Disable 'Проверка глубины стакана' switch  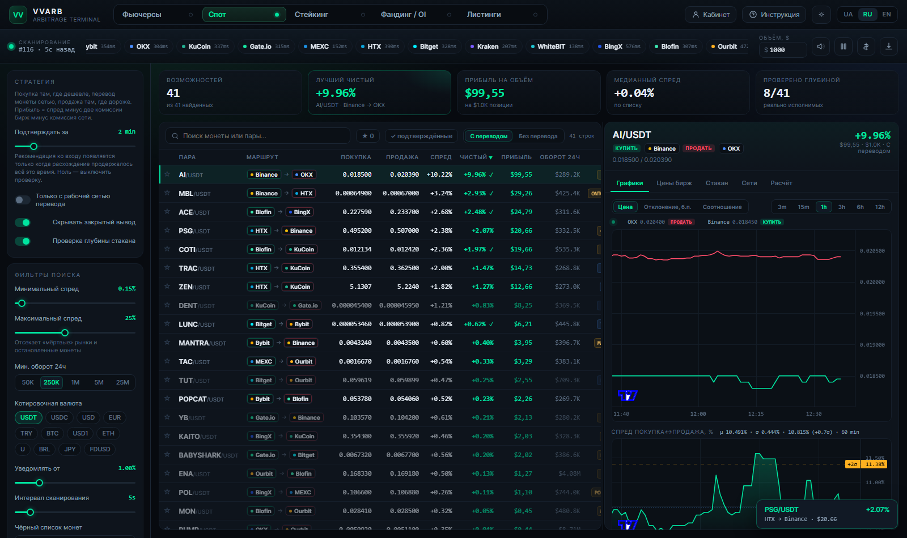click(23, 241)
